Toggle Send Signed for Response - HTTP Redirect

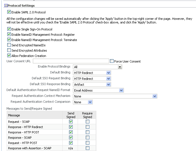[x=71, y=127]
